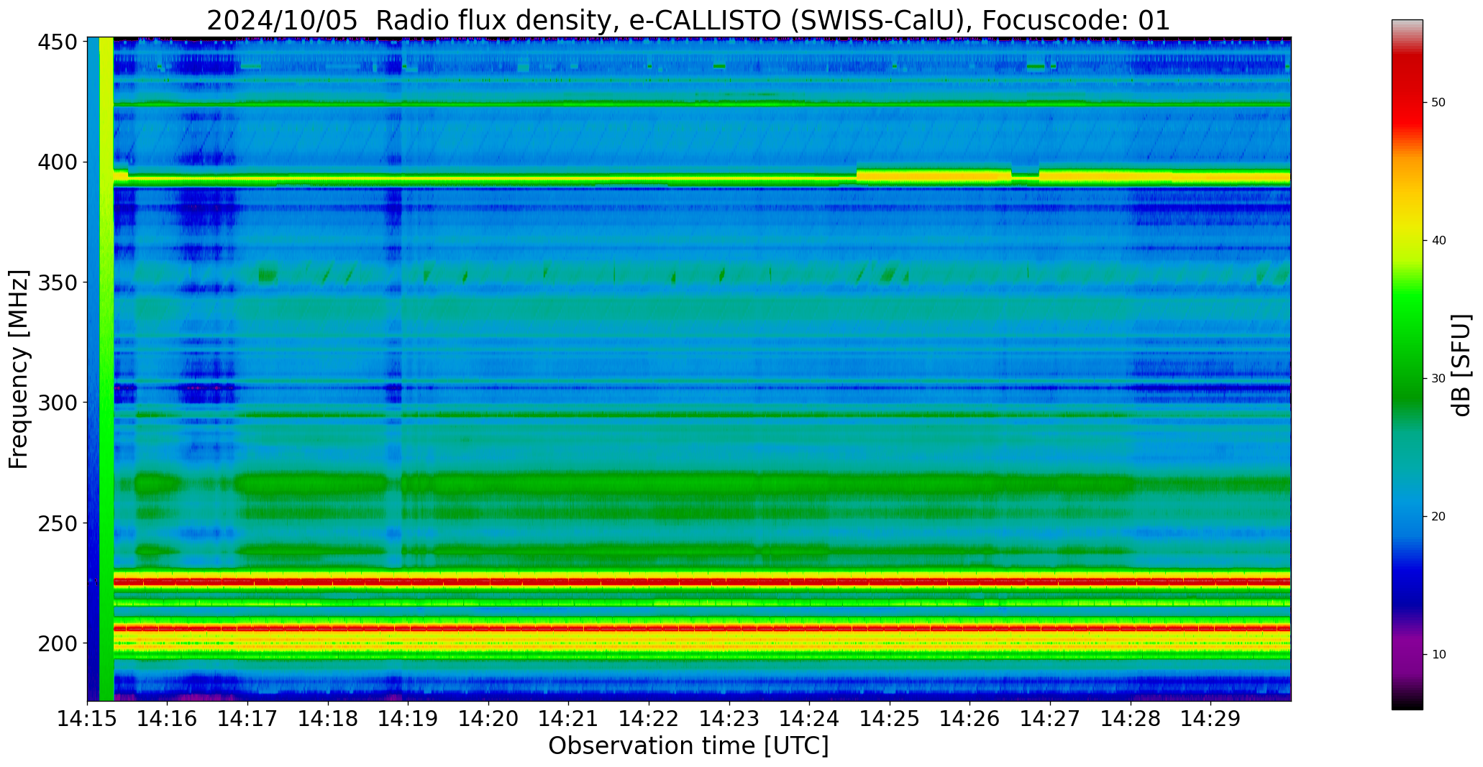The image size is (1483, 767).
Task: Click the 14:24 time tick label
Action: pos(810,718)
